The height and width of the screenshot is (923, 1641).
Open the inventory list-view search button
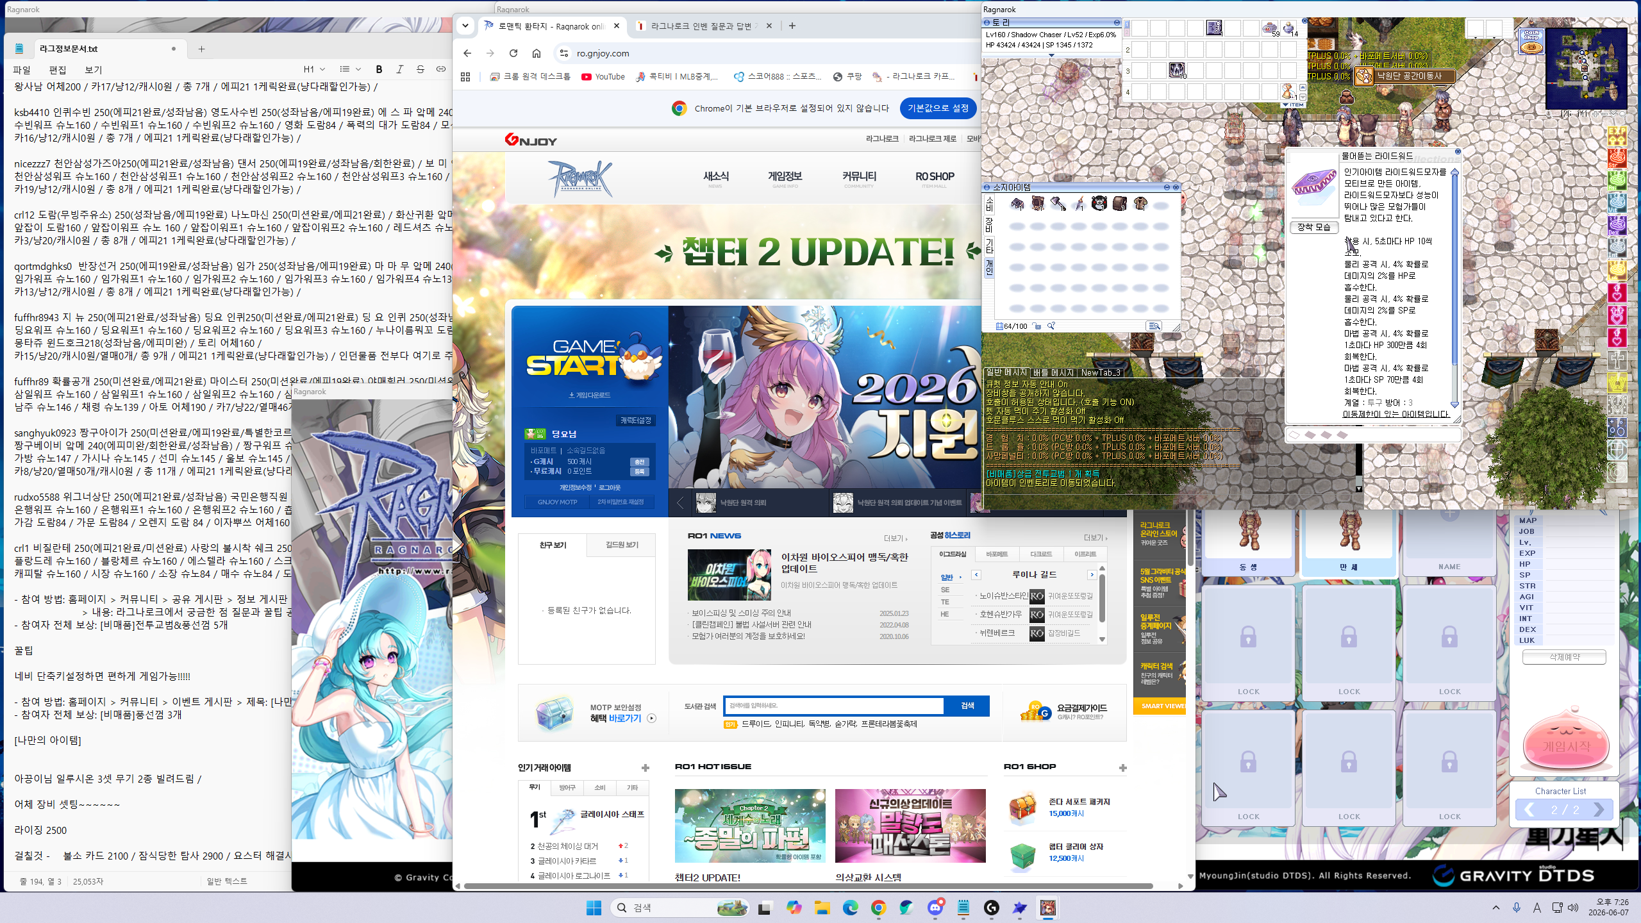click(x=1154, y=326)
